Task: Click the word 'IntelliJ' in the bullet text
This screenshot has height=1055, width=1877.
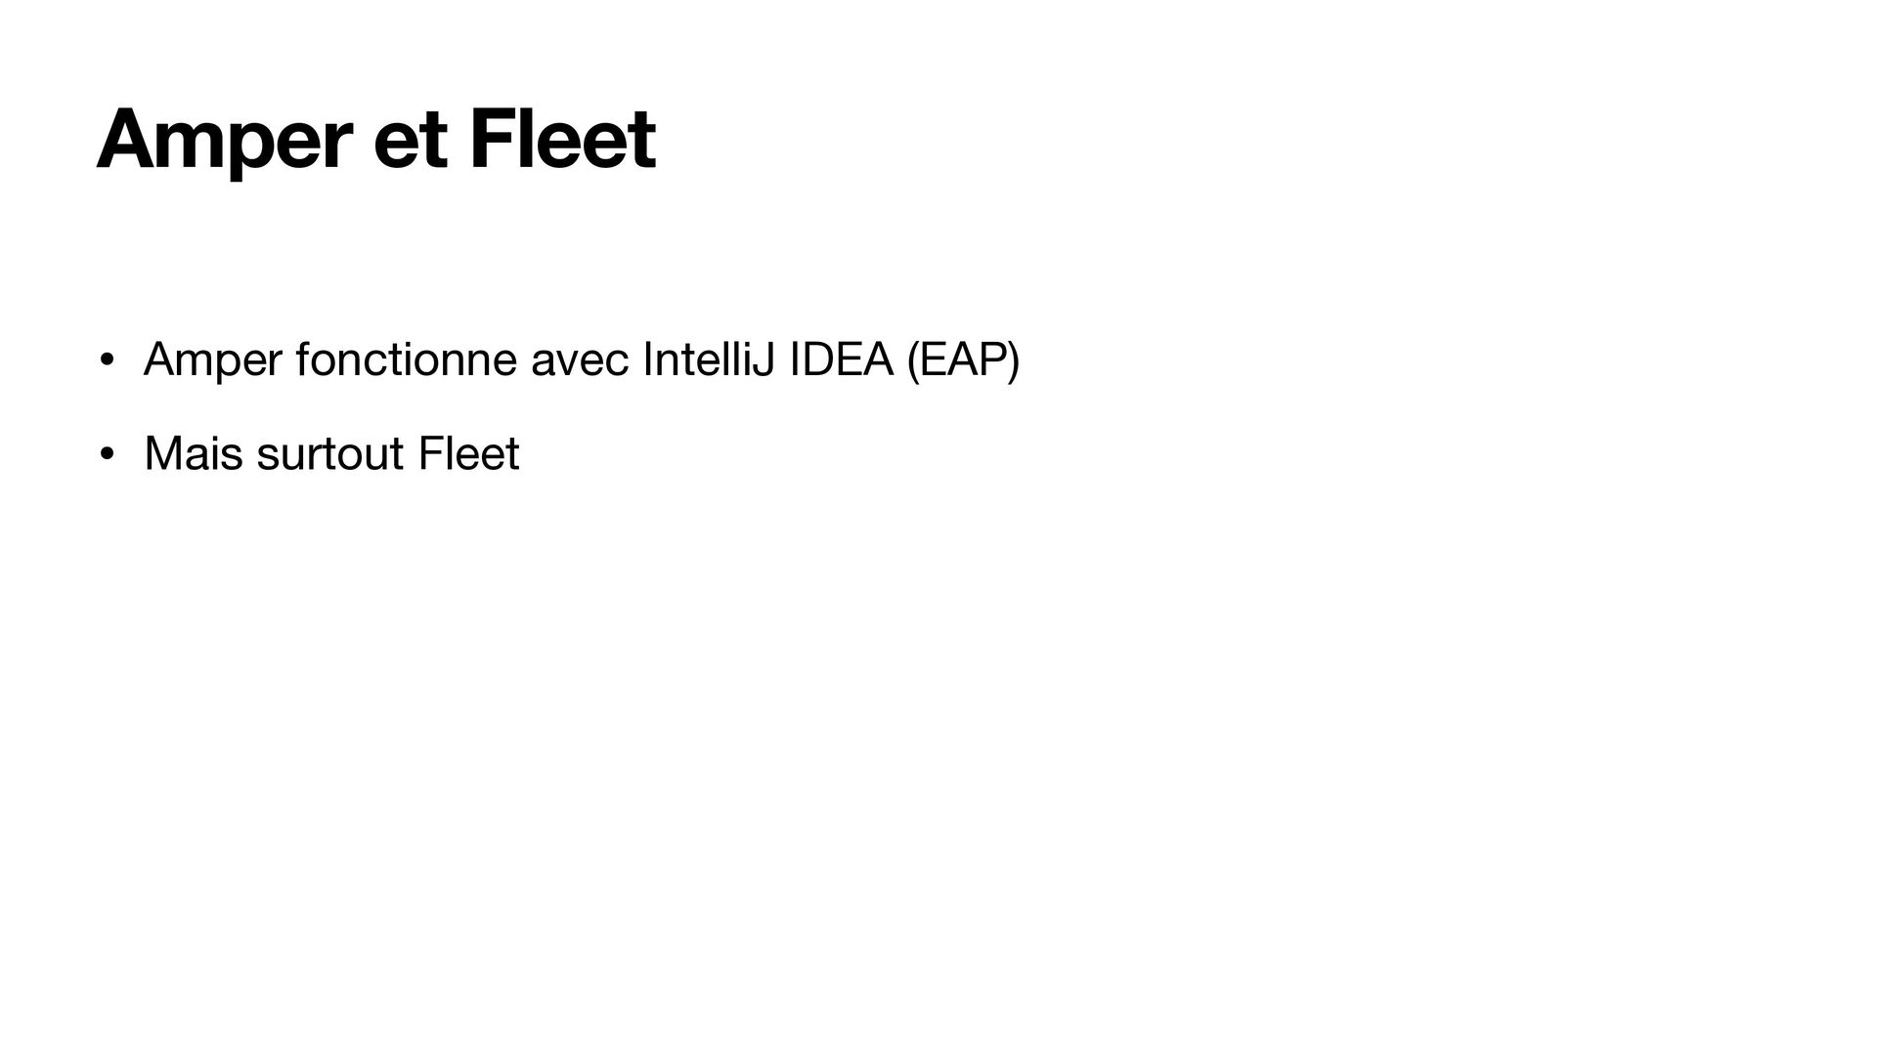Action: (708, 359)
